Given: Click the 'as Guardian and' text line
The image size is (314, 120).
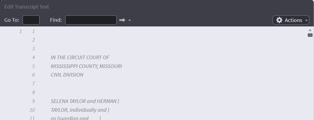Looking at the screenshot, I should click(70, 118).
